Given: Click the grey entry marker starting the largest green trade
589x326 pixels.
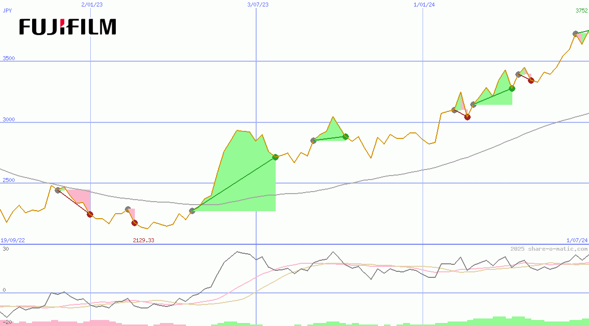Looking at the screenshot, I should click(x=192, y=211).
